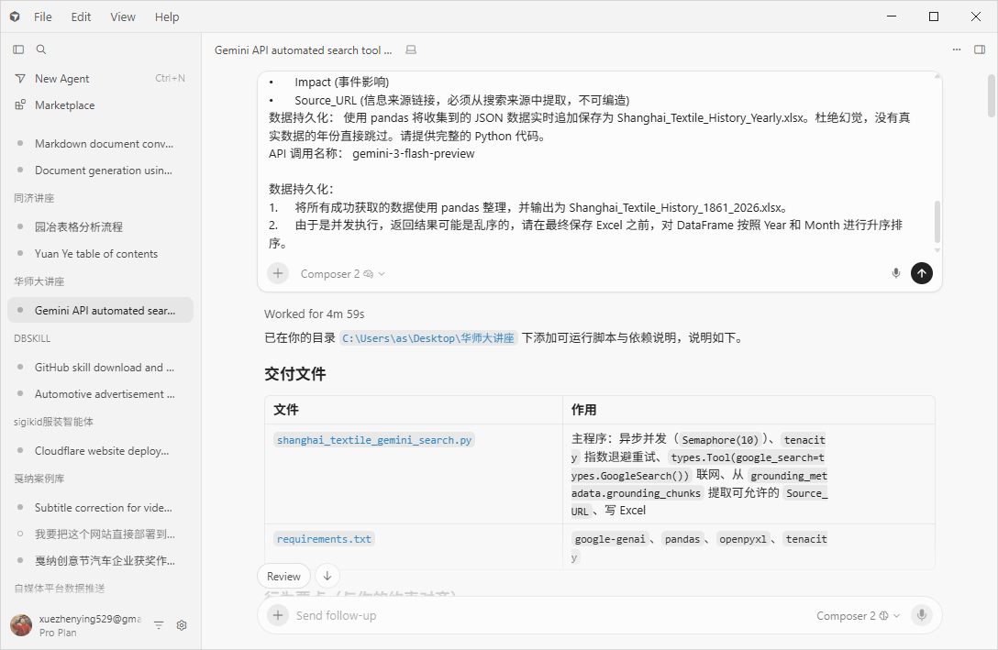The width and height of the screenshot is (998, 650).
Task: Open Yuan Ye table of contents chat
Action: pos(100,254)
